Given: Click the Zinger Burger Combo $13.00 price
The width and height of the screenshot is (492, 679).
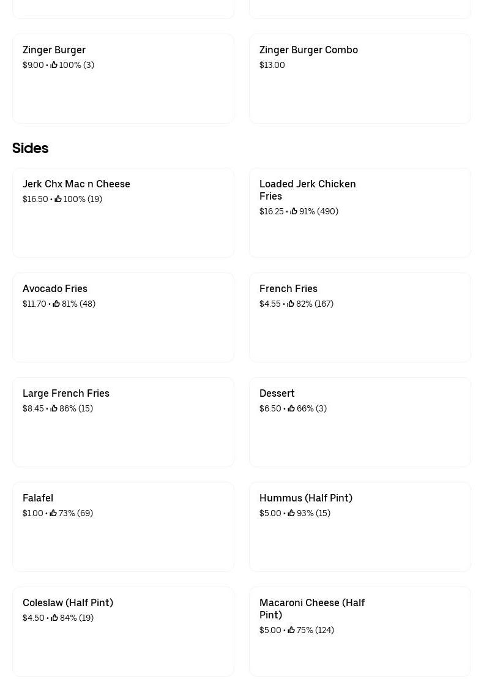Looking at the screenshot, I should (x=272, y=65).
